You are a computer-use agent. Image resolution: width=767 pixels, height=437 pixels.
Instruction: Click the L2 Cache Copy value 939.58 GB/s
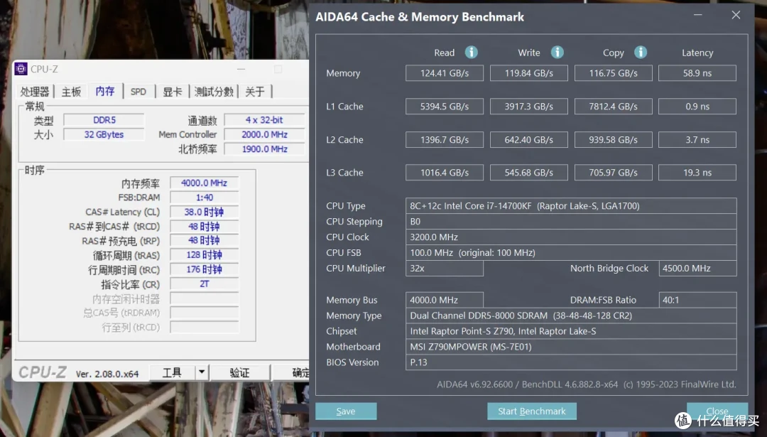(614, 139)
